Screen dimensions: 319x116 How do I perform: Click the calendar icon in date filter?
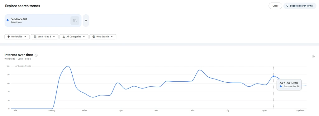coord(35,36)
